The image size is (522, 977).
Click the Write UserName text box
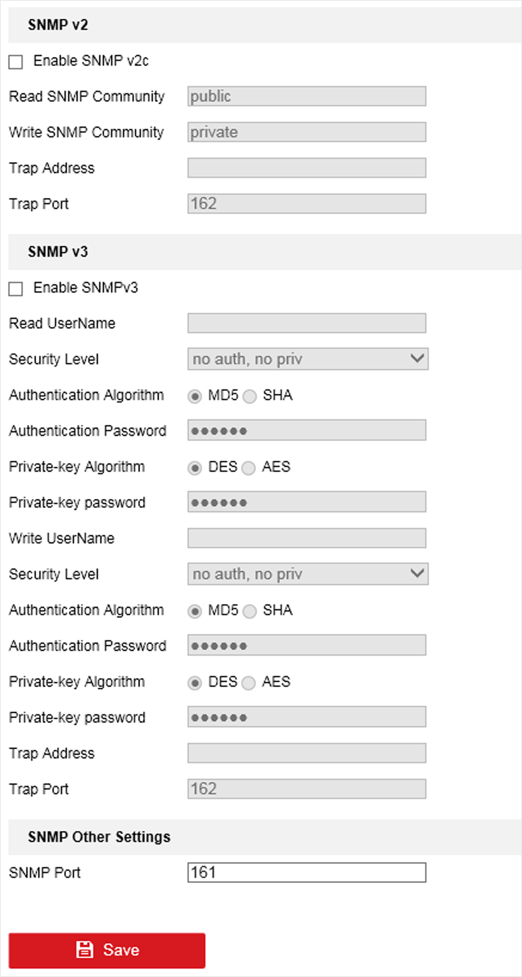pyautogui.click(x=306, y=538)
